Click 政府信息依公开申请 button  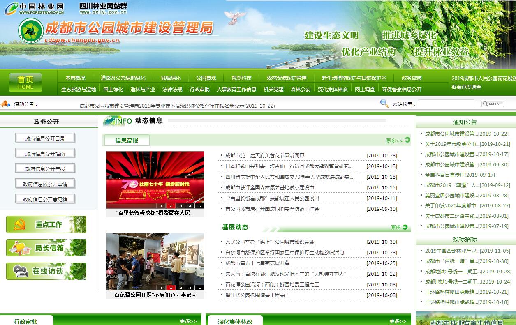coord(45,184)
